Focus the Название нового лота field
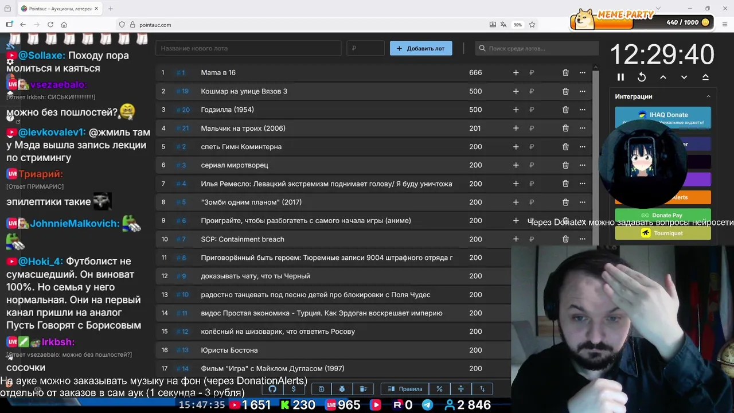734x413 pixels. coord(248,48)
